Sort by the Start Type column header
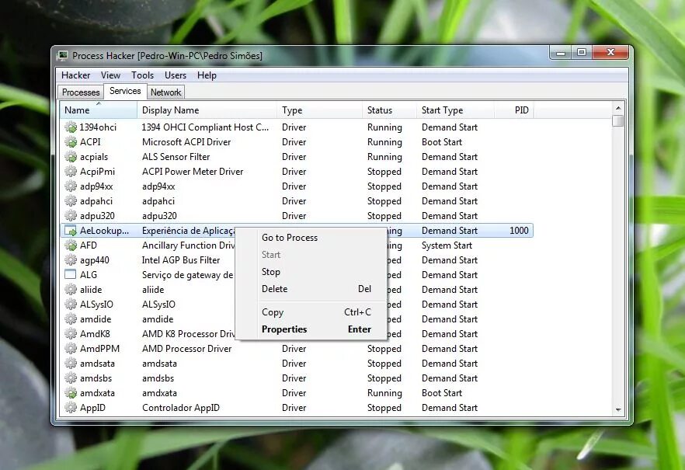 [x=456, y=110]
